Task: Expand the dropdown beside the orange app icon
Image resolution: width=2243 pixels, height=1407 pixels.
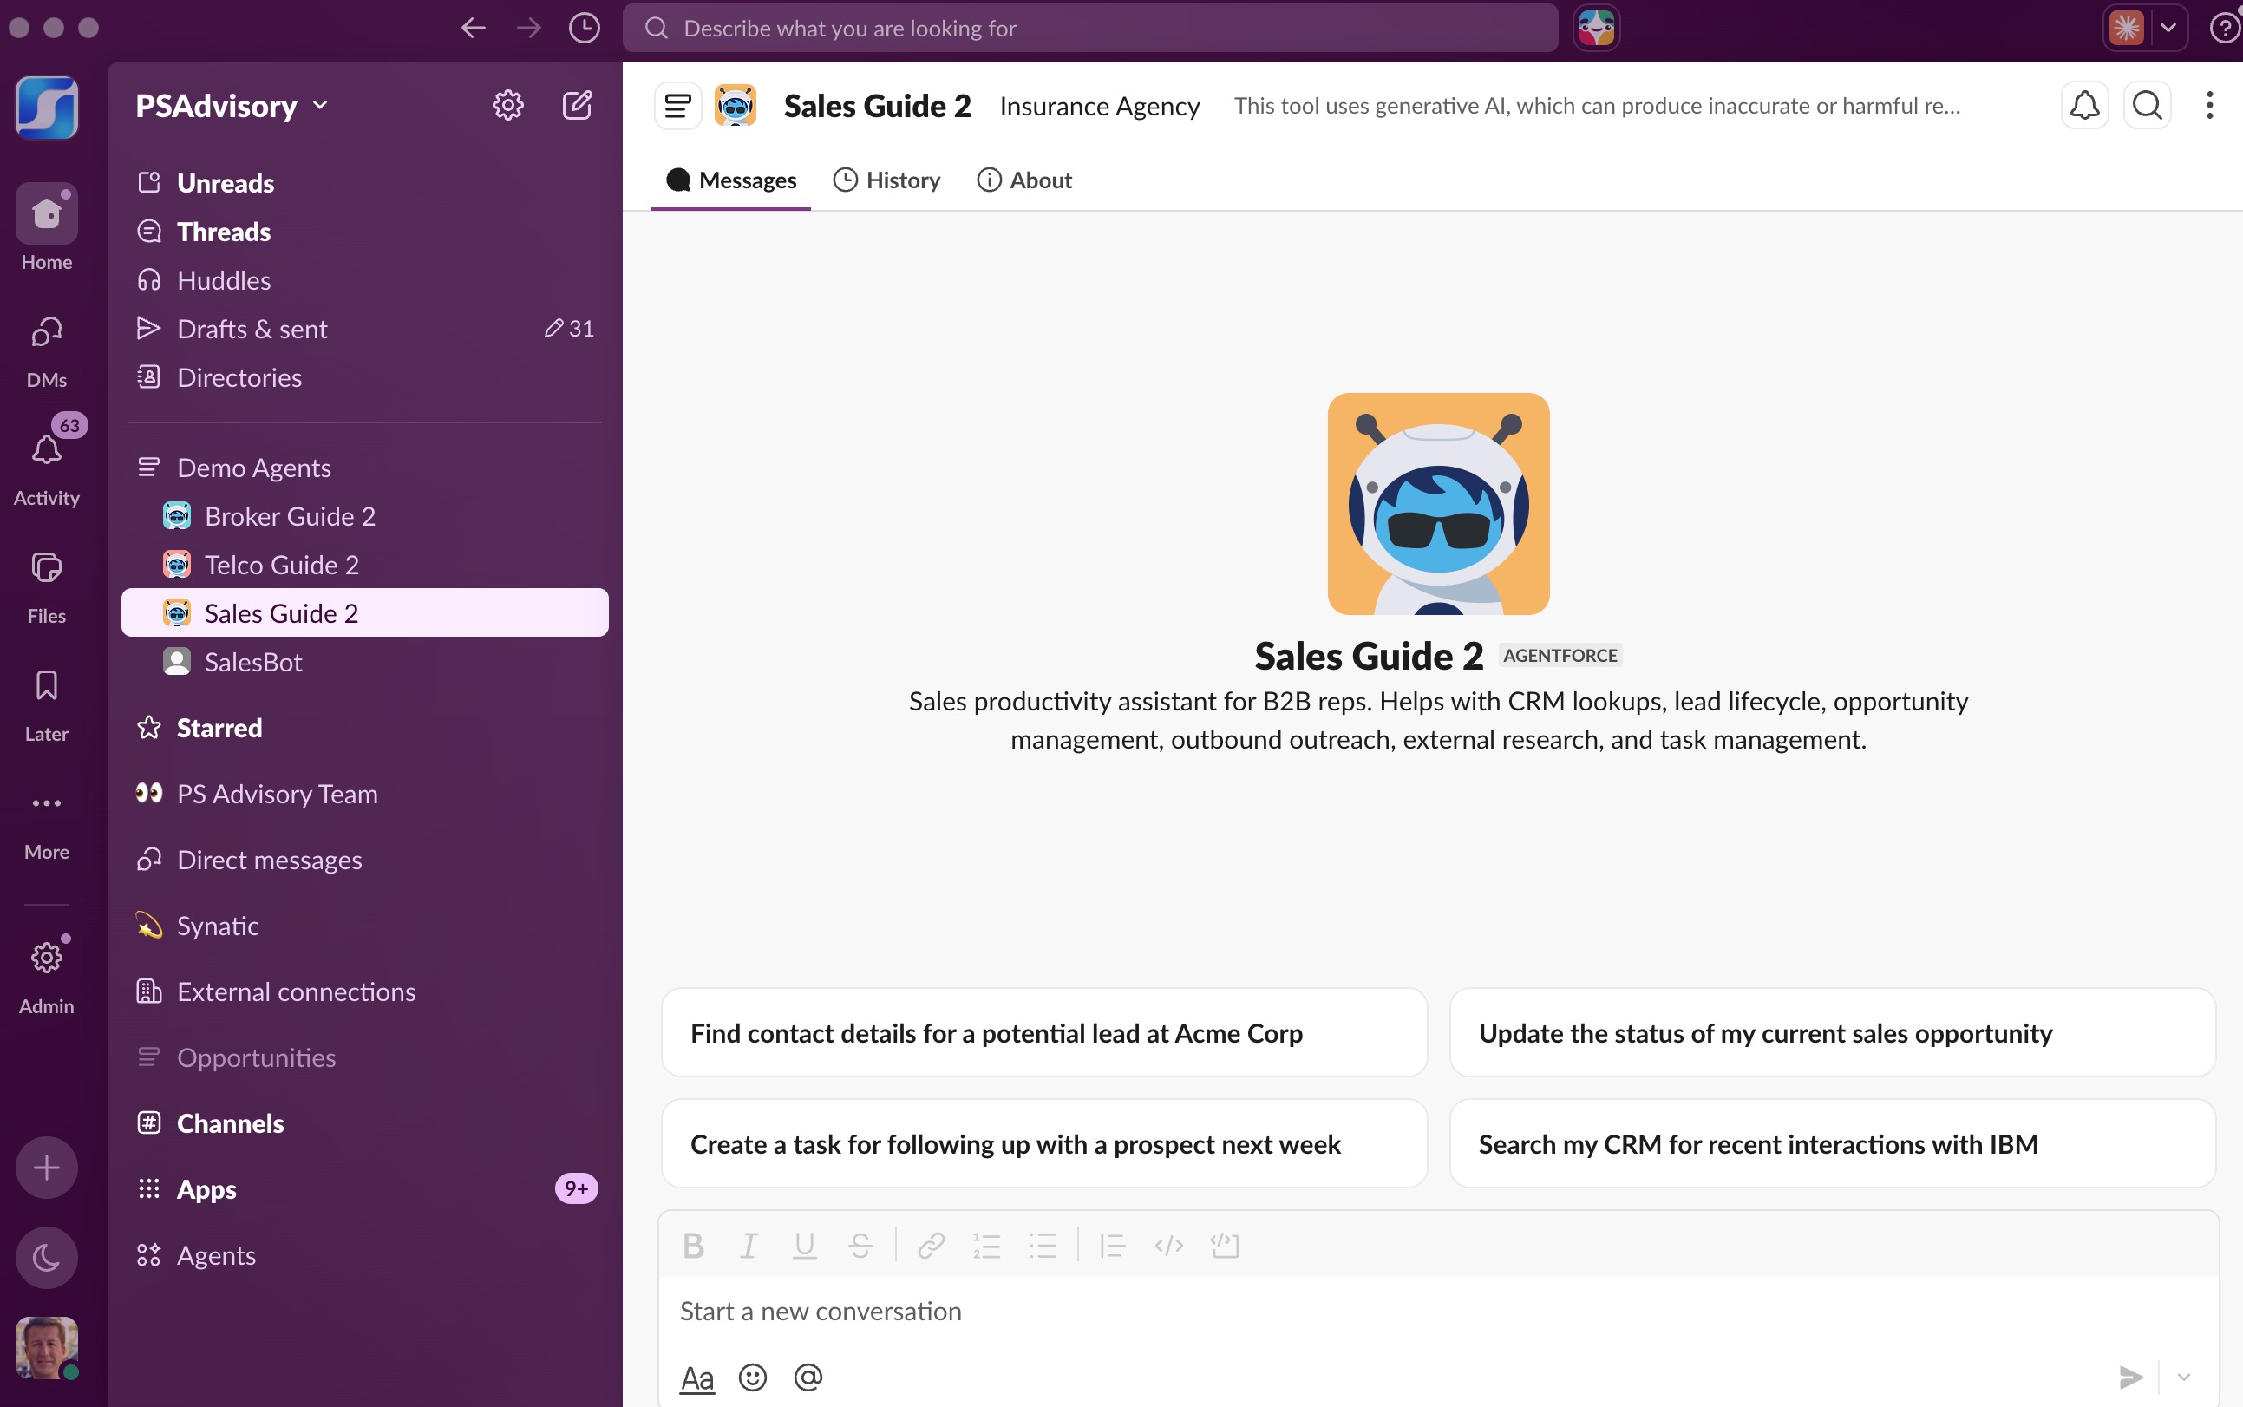Action: coord(2168,28)
